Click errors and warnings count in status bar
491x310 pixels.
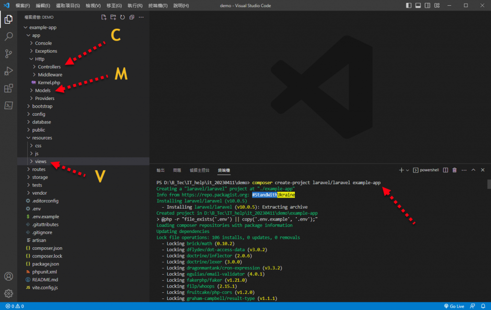click(15, 306)
